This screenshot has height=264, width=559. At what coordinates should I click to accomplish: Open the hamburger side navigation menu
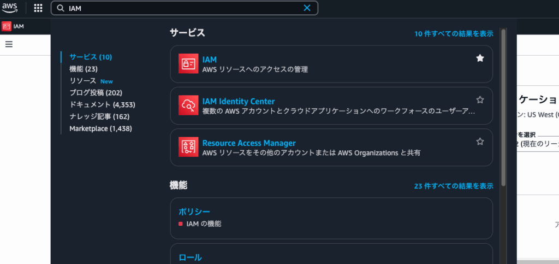click(x=9, y=44)
